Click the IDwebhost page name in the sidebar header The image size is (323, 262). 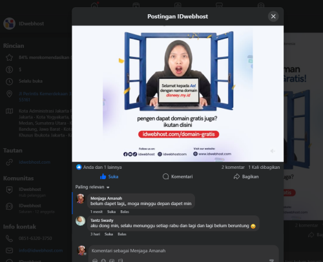pos(31,23)
